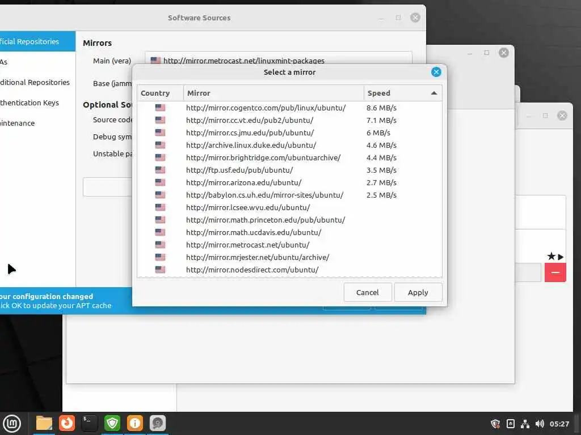Open the update shield tray icon
Viewport: 581px width, 435px height.
click(x=495, y=424)
